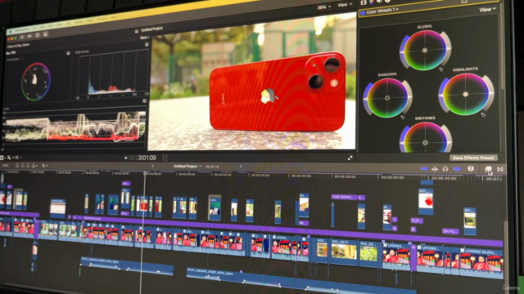
Task: Click the Highlights wheel center color puck
Action: coord(465,95)
